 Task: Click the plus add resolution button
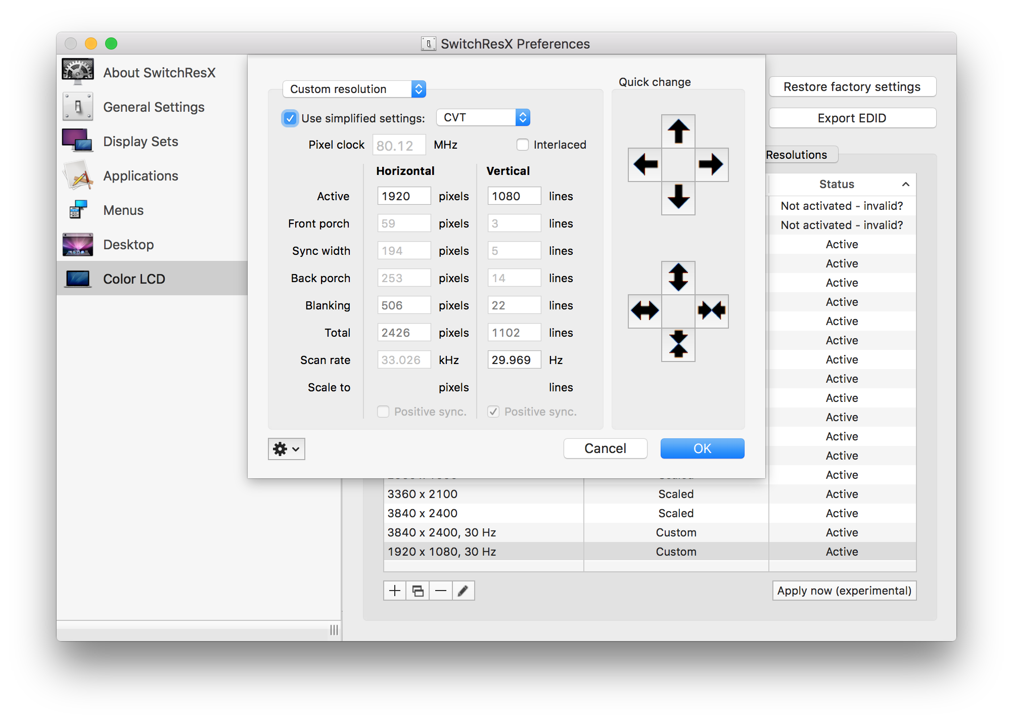[x=395, y=591]
